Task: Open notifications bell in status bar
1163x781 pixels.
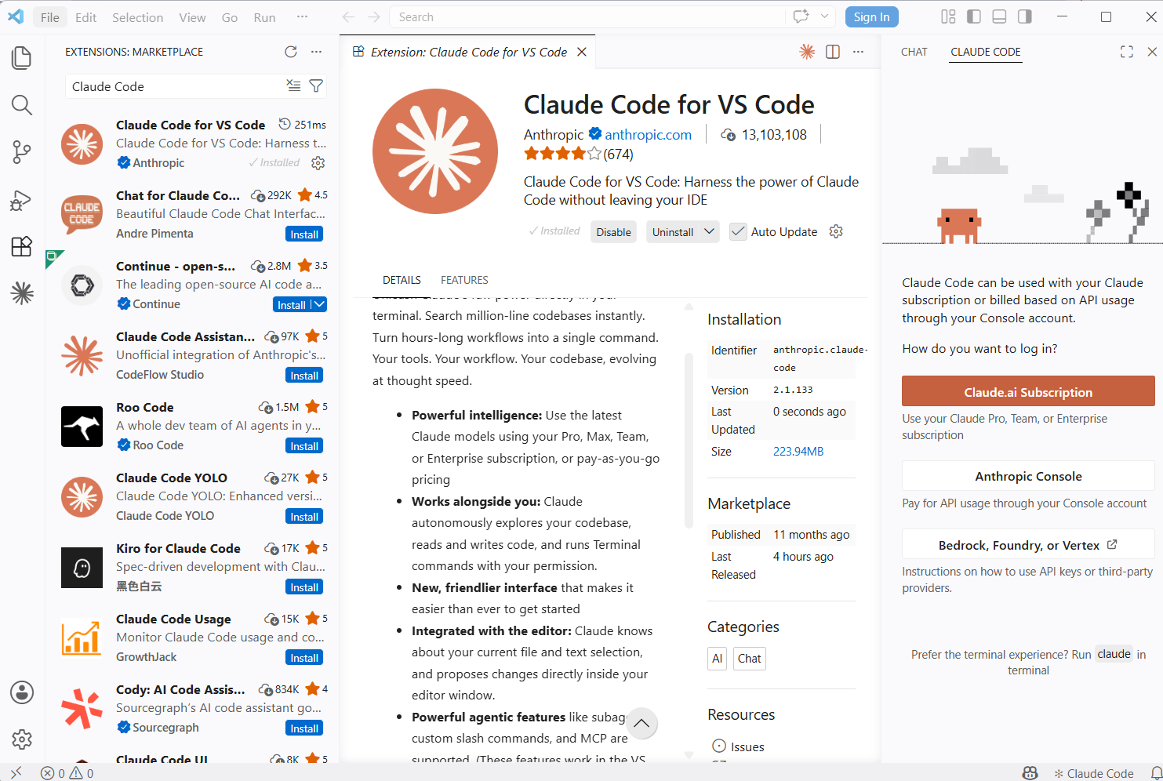Action: coord(1156,773)
